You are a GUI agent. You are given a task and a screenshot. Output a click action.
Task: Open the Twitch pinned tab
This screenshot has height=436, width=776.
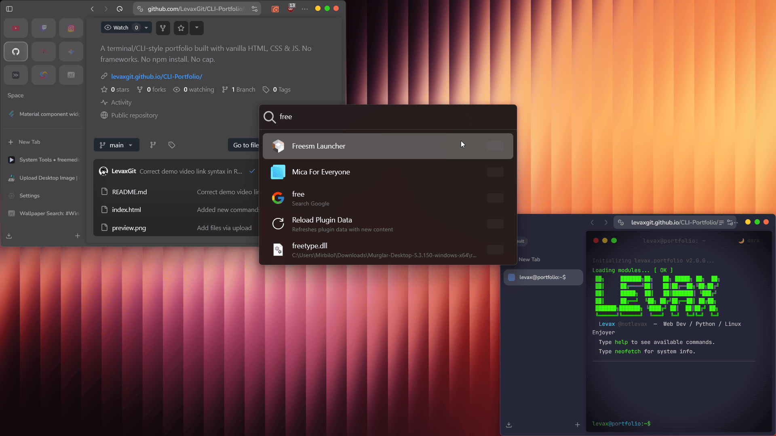tap(44, 28)
